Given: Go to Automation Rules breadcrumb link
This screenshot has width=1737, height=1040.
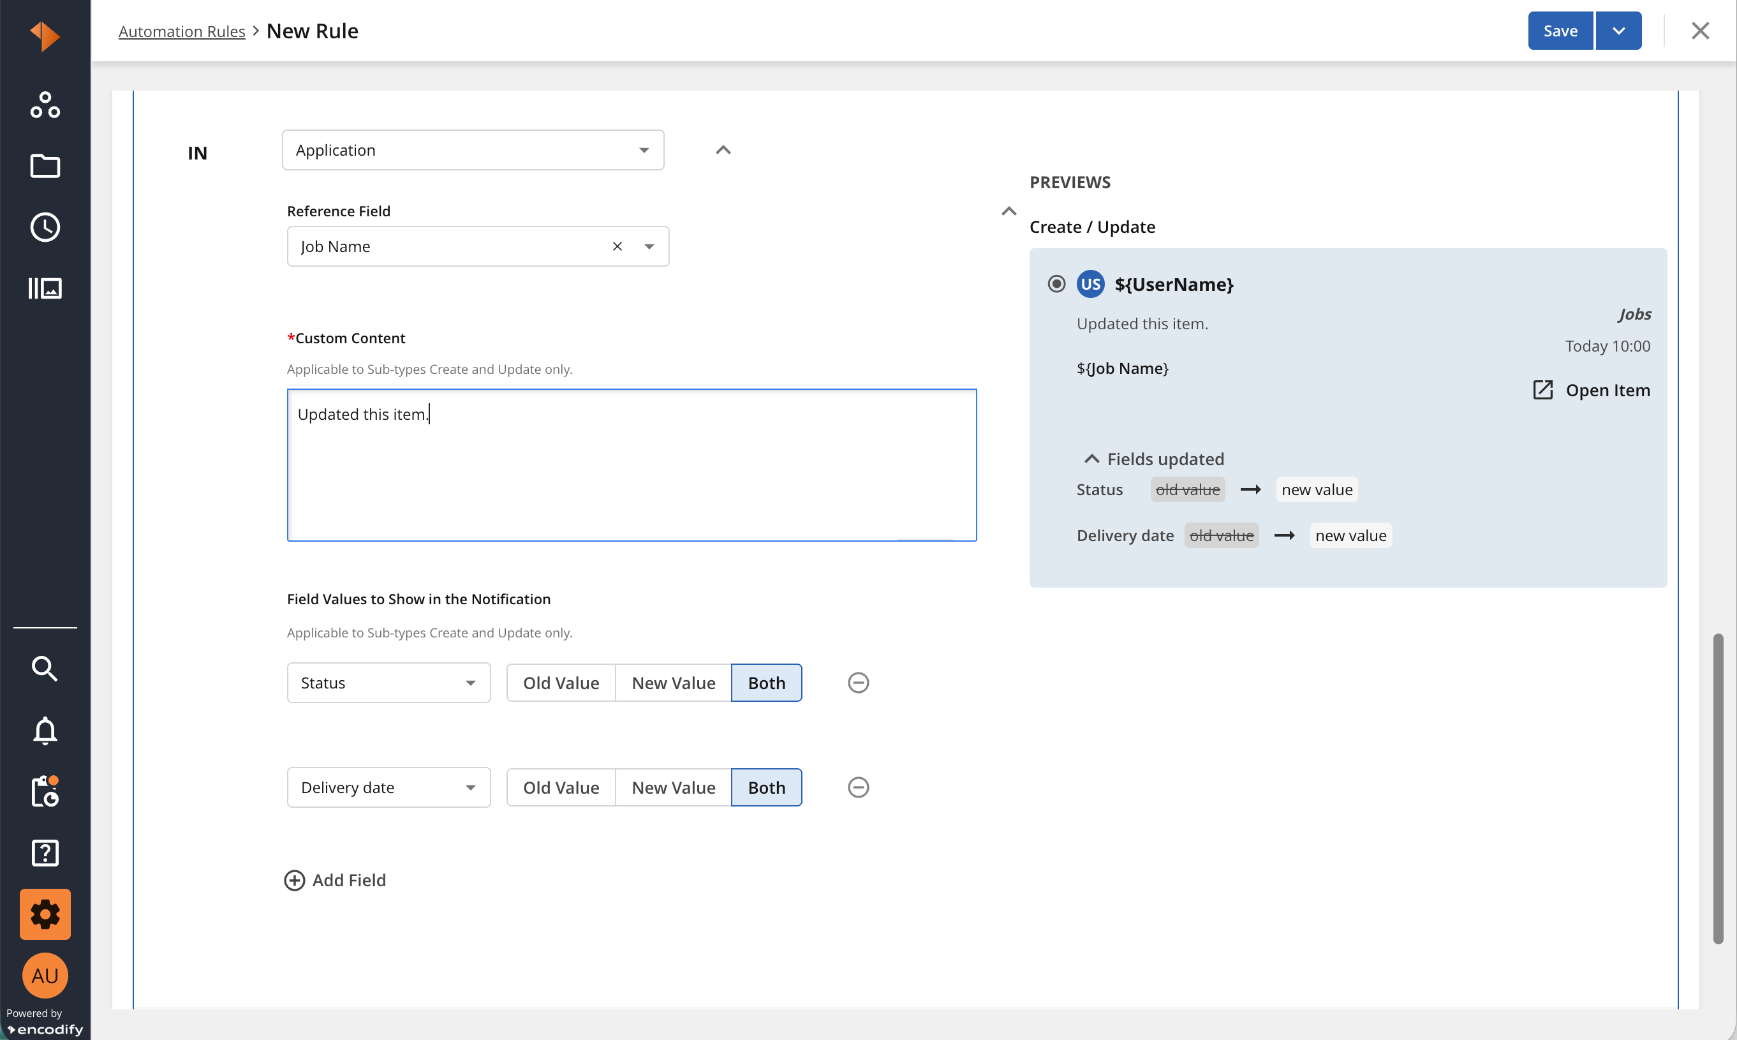Looking at the screenshot, I should (181, 31).
